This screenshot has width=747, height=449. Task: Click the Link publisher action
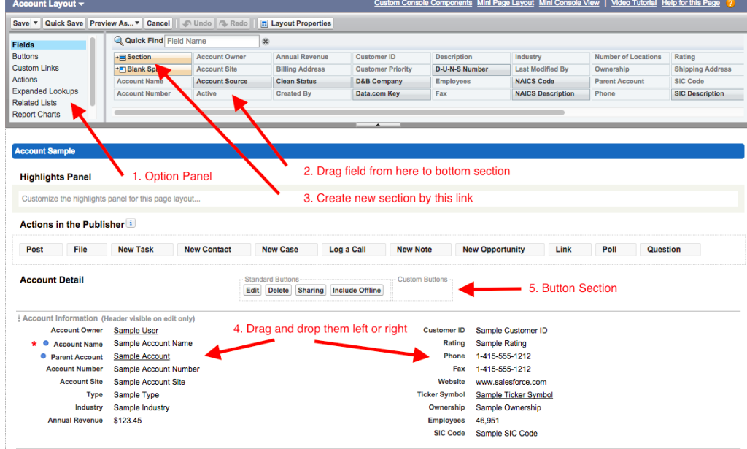570,250
